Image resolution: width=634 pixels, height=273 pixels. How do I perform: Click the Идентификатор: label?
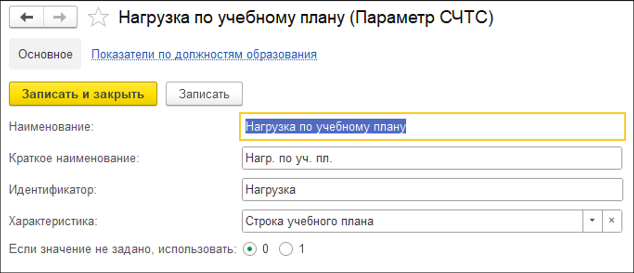[52, 189]
